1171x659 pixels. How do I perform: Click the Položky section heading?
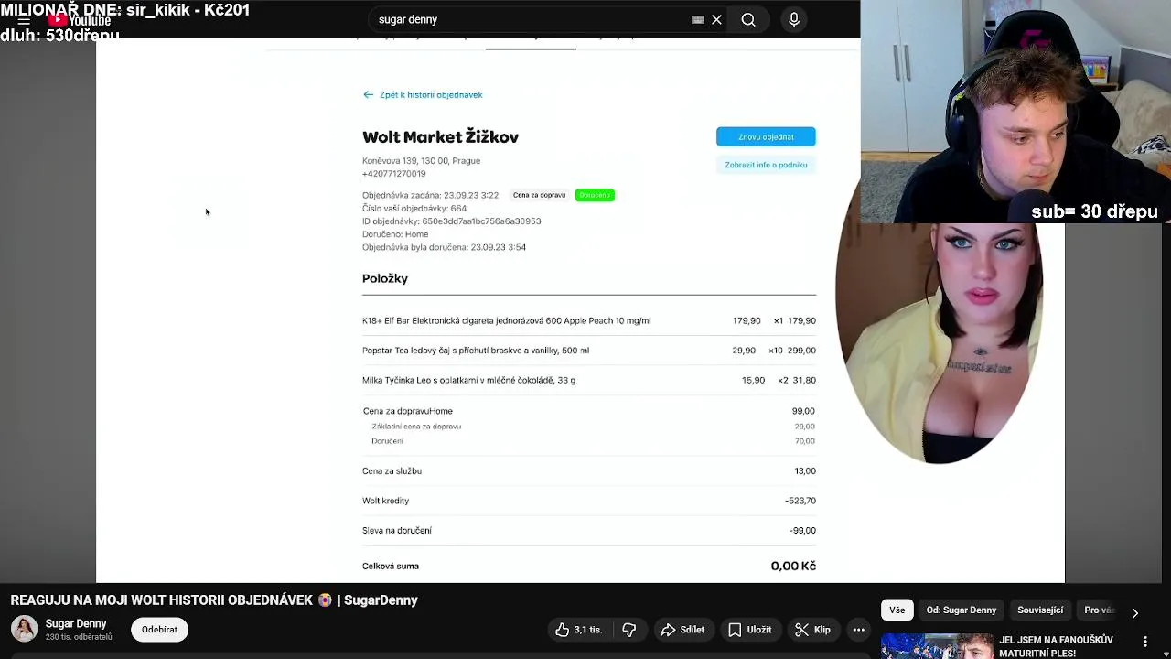385,278
